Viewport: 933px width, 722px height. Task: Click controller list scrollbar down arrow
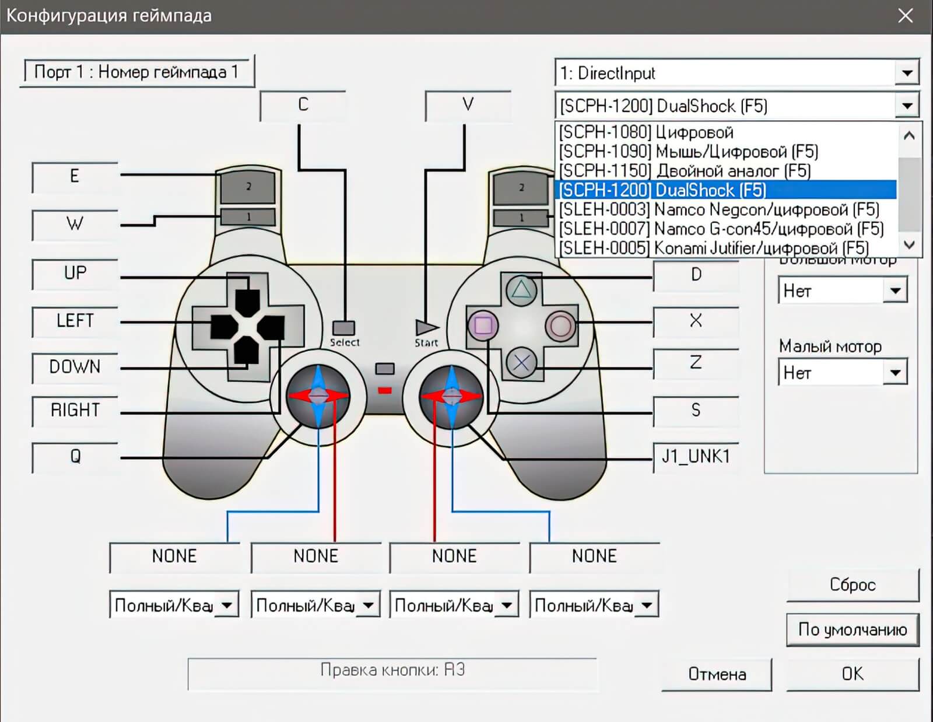pos(909,245)
